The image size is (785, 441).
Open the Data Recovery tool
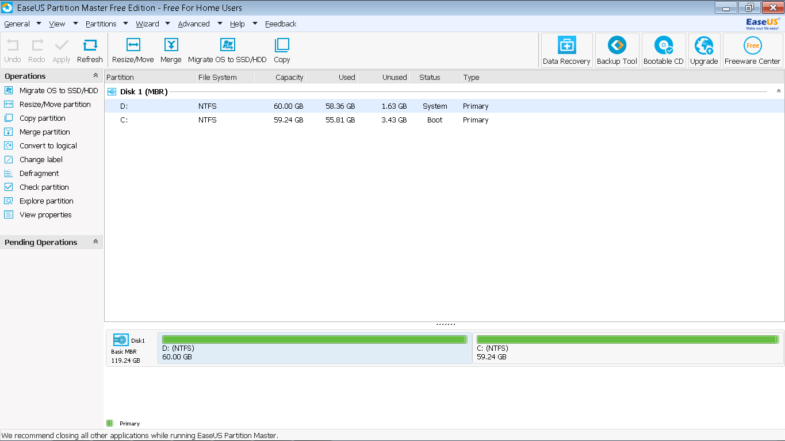tap(566, 51)
